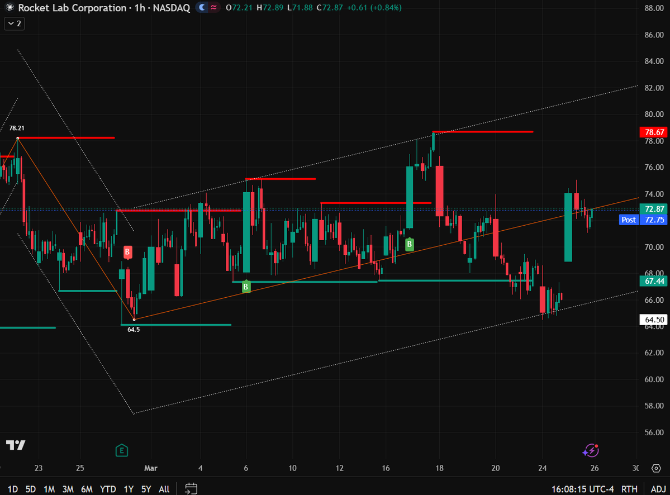This screenshot has width=670, height=495.
Task: Click the green 72.87 current price label
Action: (x=654, y=209)
